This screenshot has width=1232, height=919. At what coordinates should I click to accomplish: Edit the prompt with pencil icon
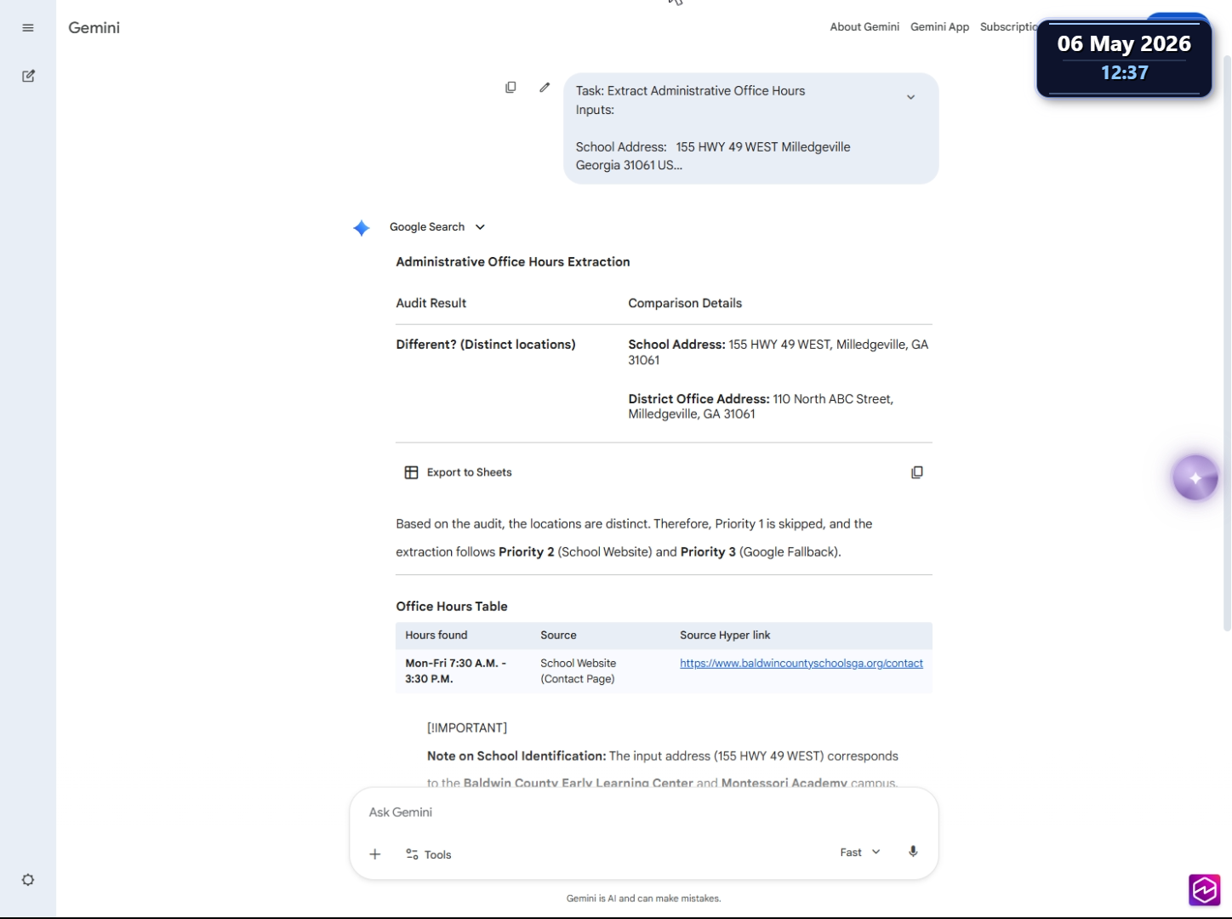tap(545, 88)
